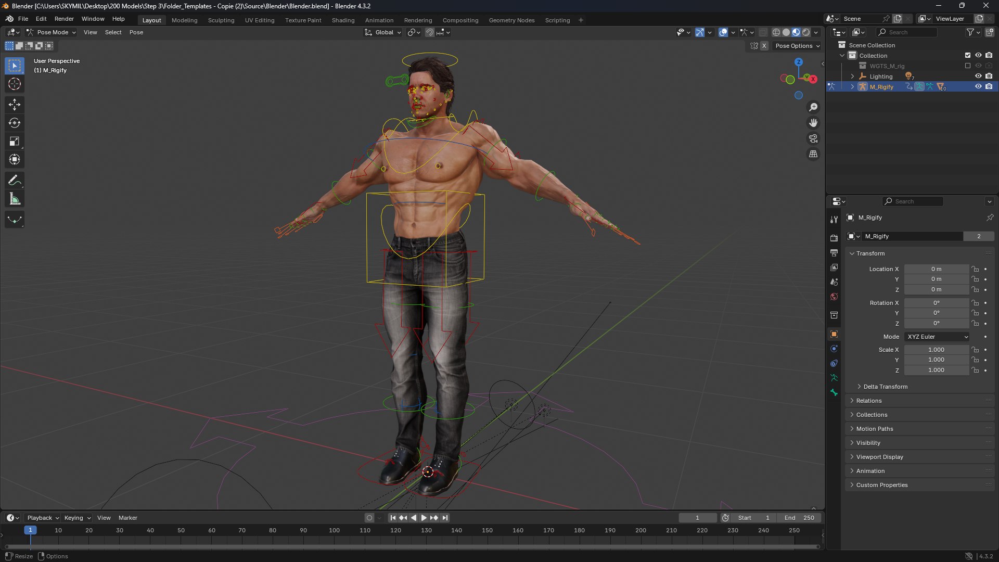Hide Collection in viewport via eye icon

pos(978,56)
